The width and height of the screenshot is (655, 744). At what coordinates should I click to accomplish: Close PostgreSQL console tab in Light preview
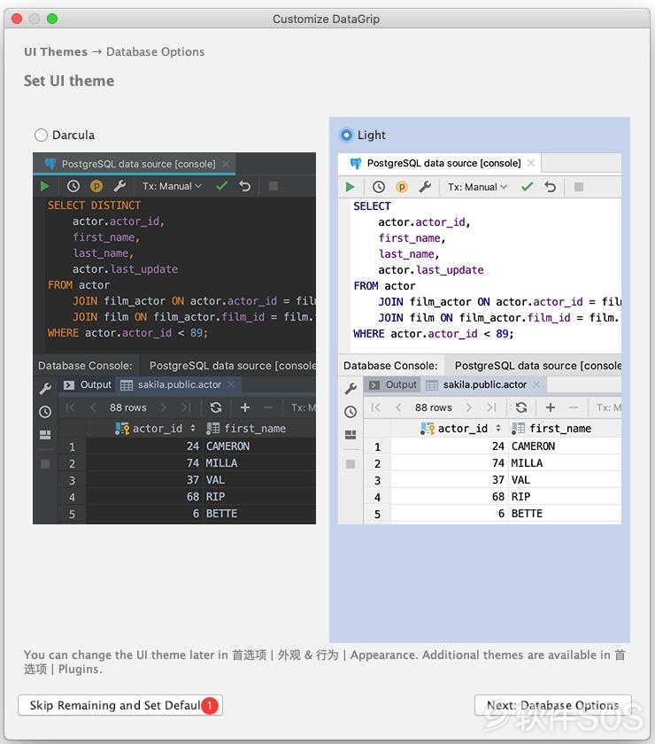click(531, 163)
